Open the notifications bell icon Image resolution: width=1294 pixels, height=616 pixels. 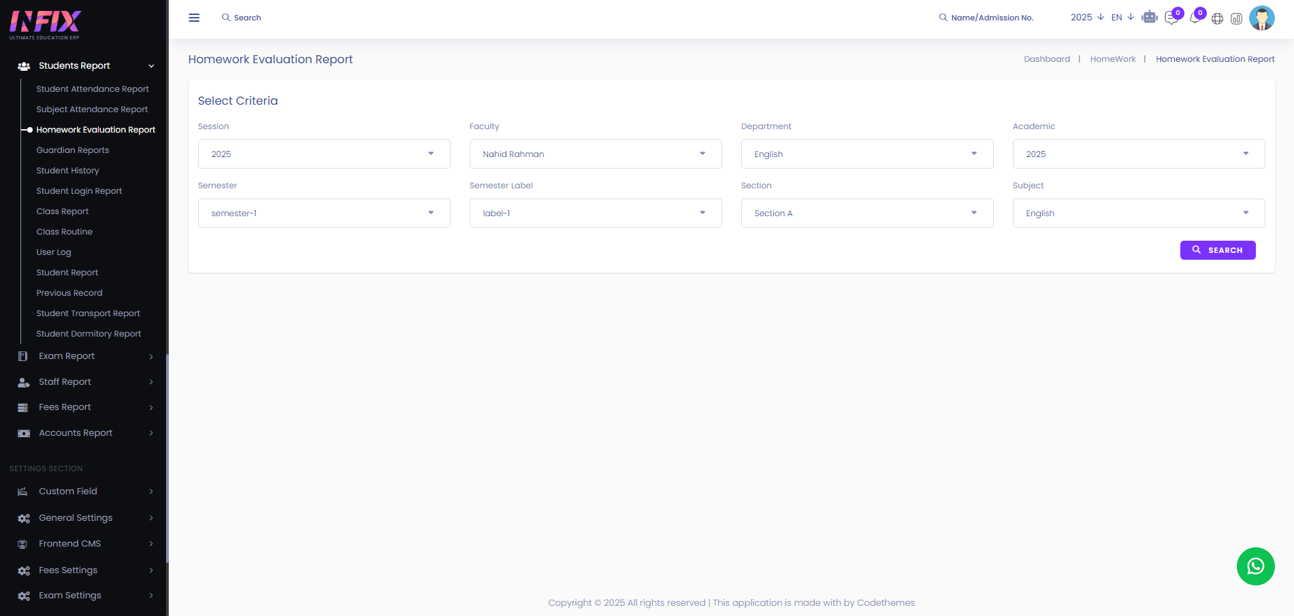click(1195, 18)
